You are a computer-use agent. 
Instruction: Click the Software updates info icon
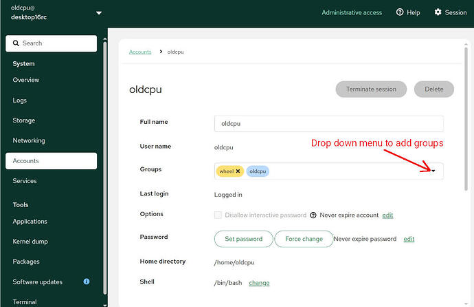pos(87,282)
